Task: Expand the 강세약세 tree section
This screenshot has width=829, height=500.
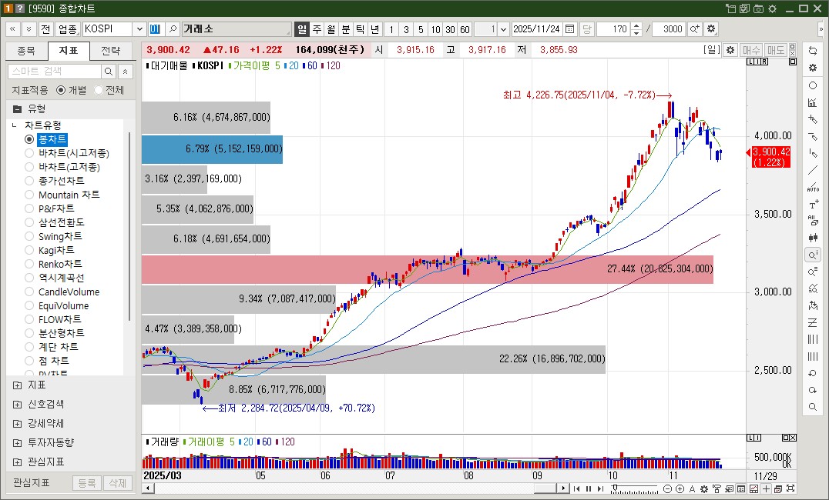Action: (18, 423)
